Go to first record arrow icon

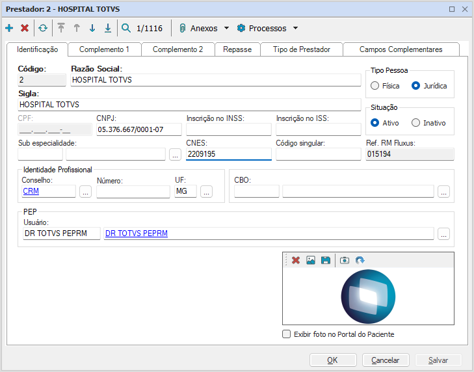pyautogui.click(x=61, y=28)
